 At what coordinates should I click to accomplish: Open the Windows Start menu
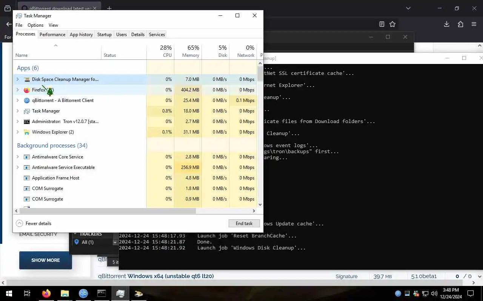[9, 293]
